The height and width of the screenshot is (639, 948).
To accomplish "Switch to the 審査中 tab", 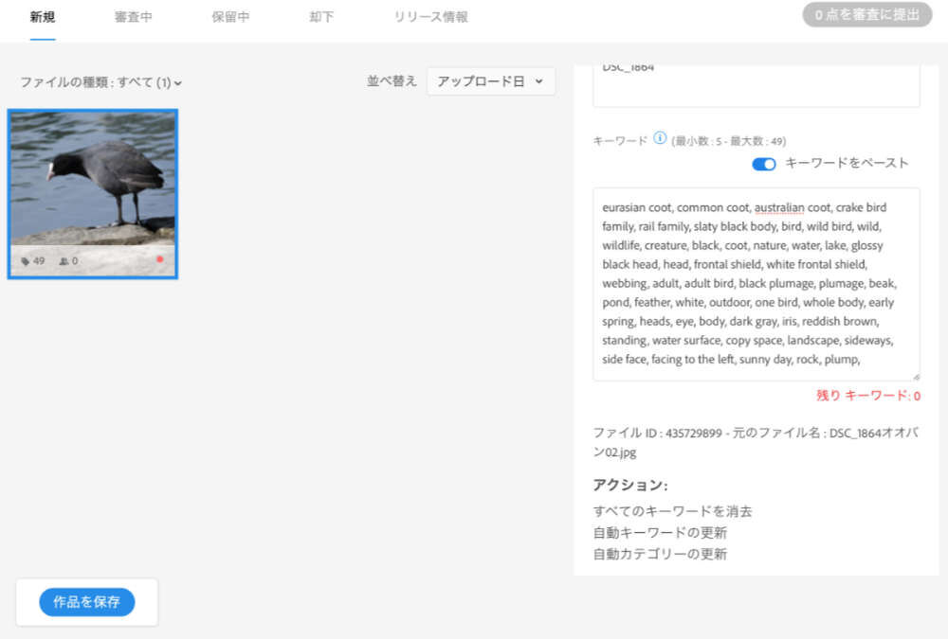I will click(132, 16).
